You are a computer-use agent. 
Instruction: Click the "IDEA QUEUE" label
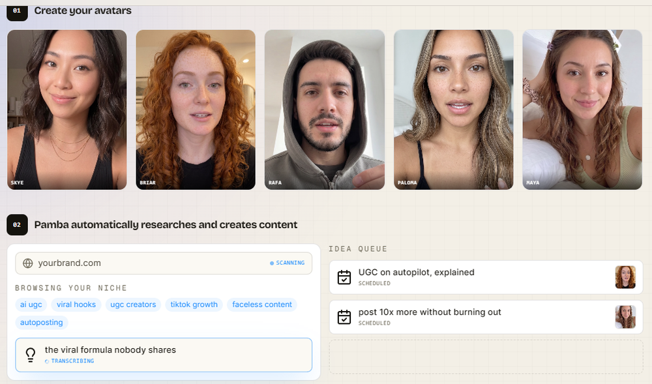(x=358, y=249)
